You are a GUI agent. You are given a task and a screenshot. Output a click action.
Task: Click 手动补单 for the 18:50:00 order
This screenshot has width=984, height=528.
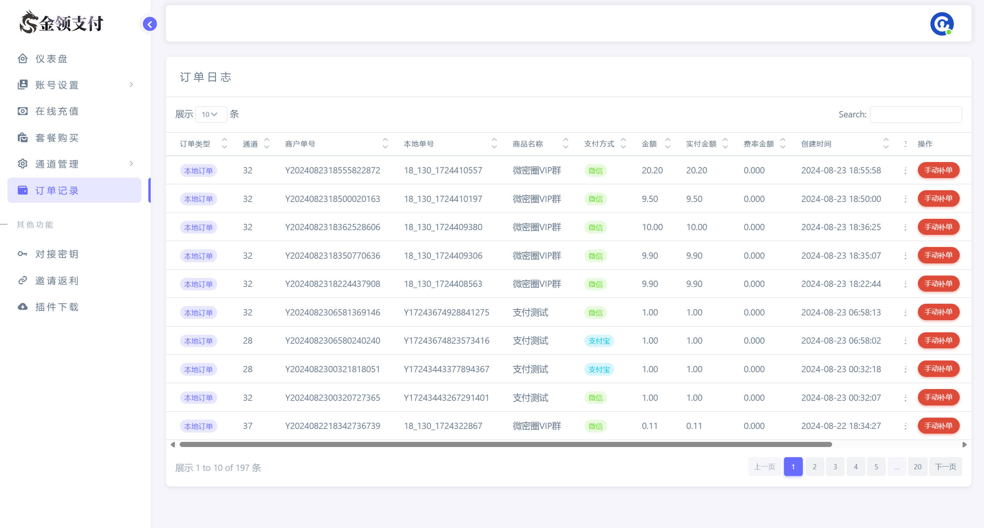point(938,199)
